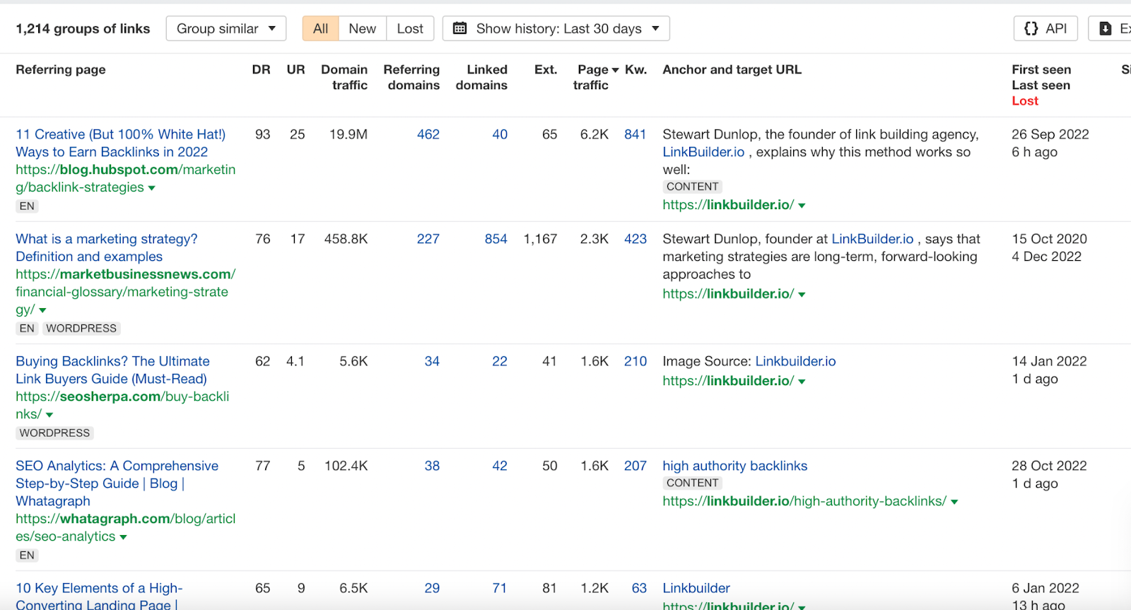Open LinkBuilder.io anchor in HubSpot row

coord(703,152)
